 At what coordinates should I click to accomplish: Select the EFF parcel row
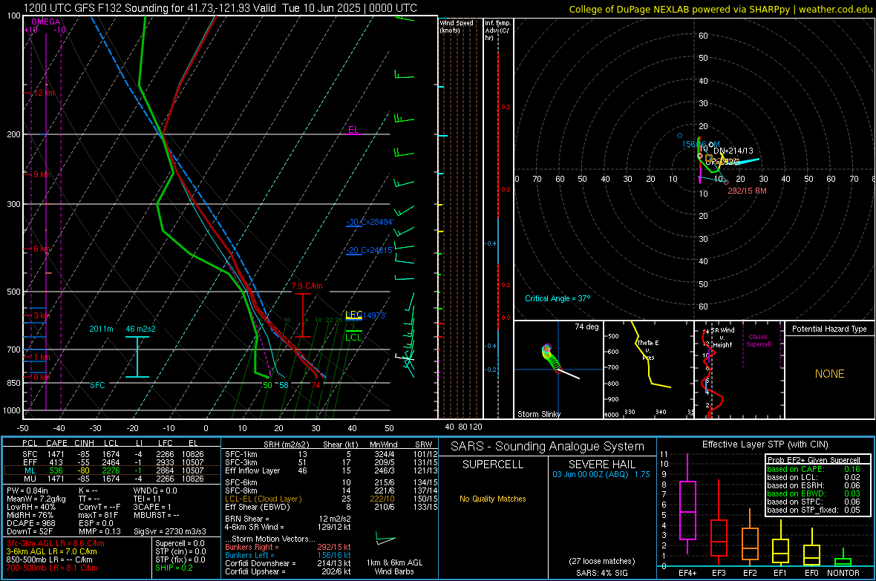112,462
